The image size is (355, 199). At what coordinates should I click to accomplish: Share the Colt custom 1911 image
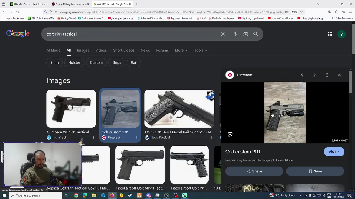[x=254, y=171]
